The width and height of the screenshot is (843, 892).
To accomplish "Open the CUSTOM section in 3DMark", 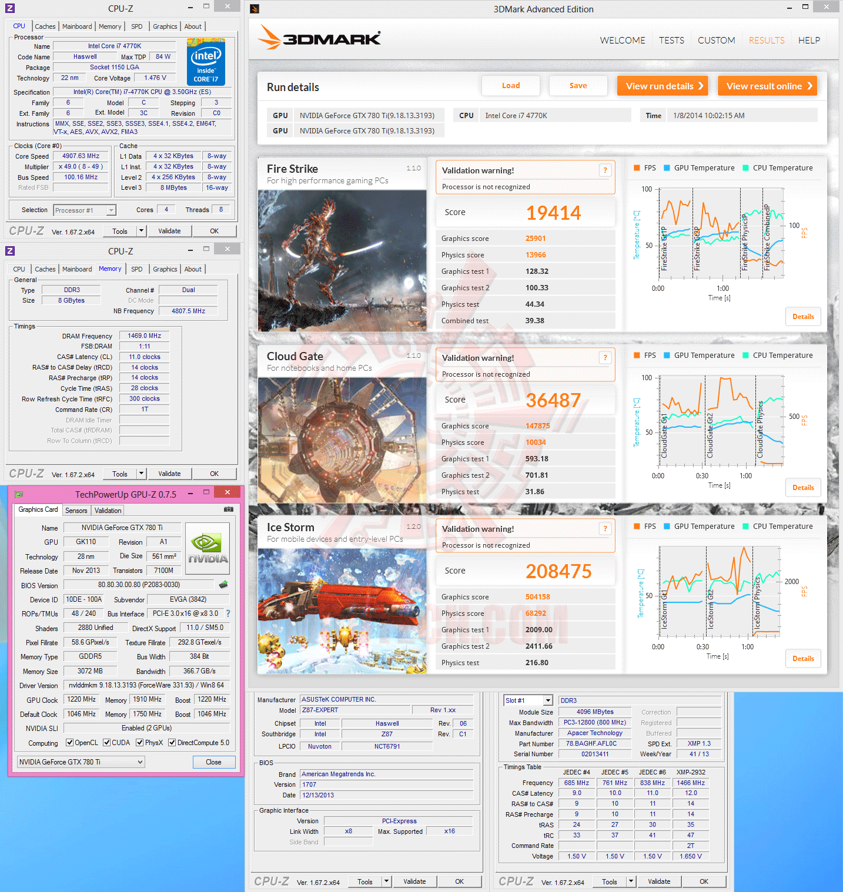I will tap(717, 41).
